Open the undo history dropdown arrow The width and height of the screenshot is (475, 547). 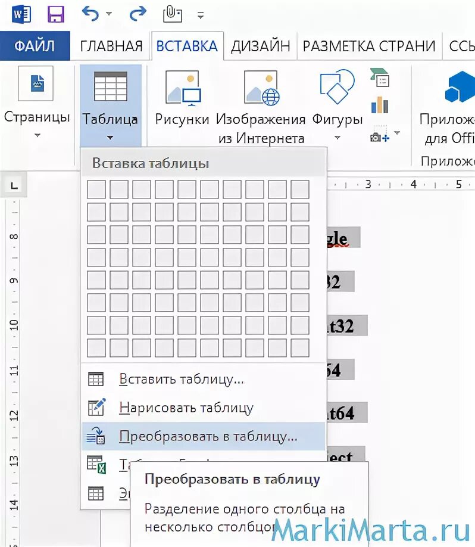pyautogui.click(x=109, y=14)
